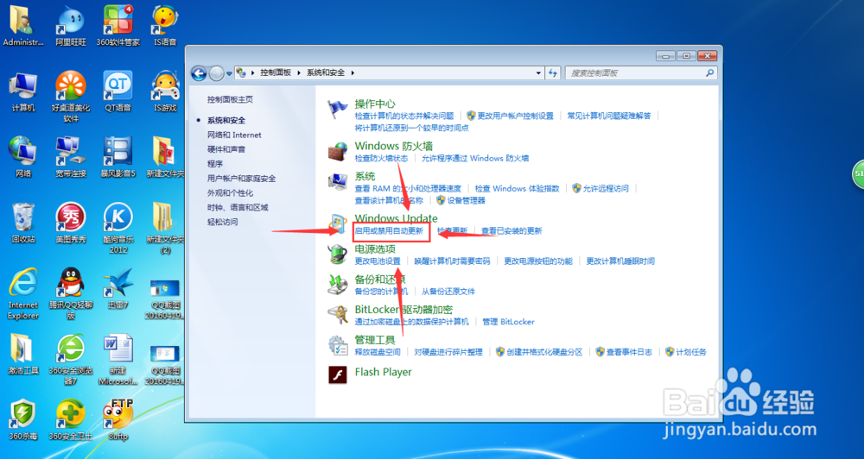This screenshot has height=459, width=864.
Task: Open the Windows Firewall brick wall icon
Action: (337, 151)
